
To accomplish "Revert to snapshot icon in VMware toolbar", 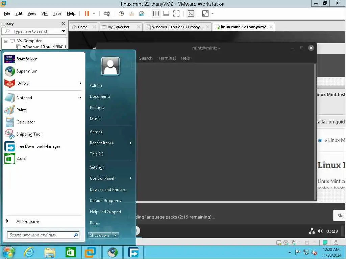I will [x=131, y=13].
